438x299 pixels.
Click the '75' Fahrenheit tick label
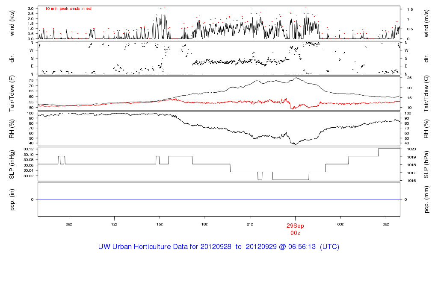click(31, 80)
